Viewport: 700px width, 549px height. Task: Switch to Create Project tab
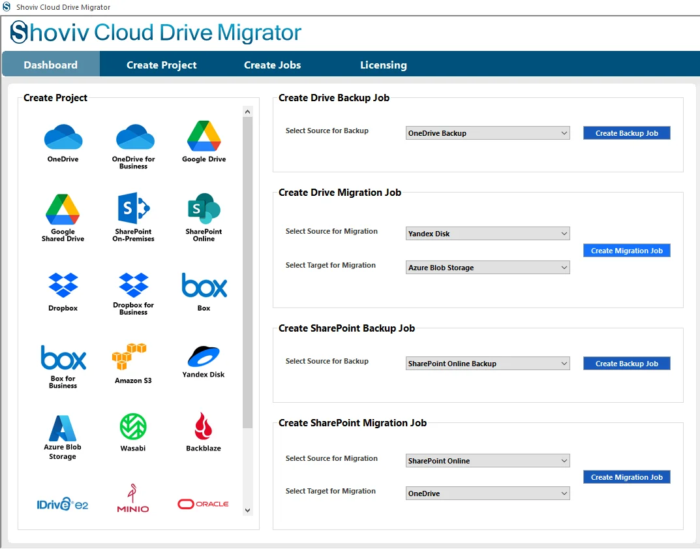[162, 65]
